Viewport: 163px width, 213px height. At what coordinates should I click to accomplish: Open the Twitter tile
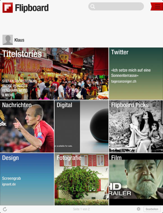(x=136, y=74)
